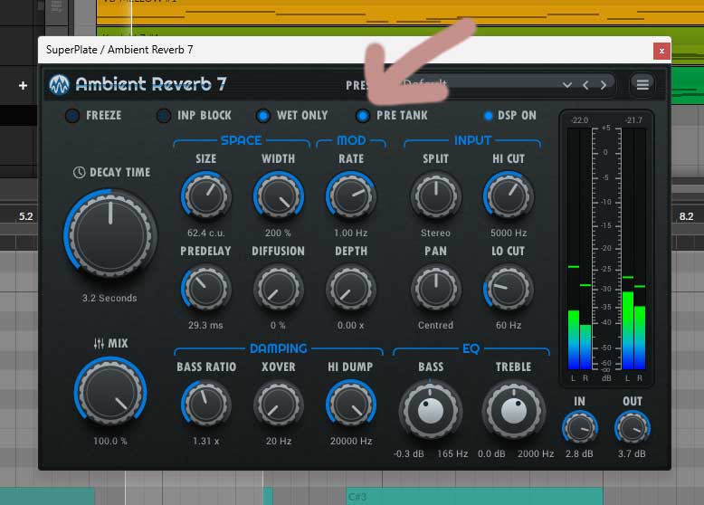Viewport: 704px width, 505px height.
Task: Click the In gain knob
Action: point(580,427)
